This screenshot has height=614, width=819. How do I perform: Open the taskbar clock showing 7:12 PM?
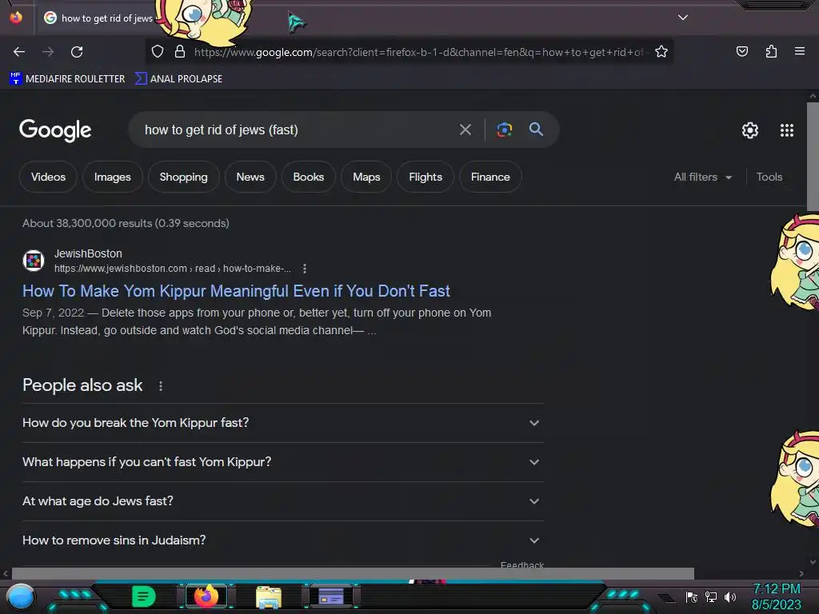(x=776, y=596)
